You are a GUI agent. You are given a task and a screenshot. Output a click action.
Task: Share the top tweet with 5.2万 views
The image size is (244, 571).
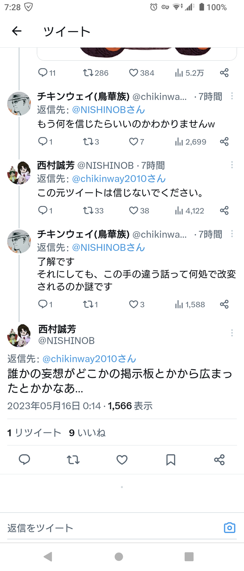224,73
